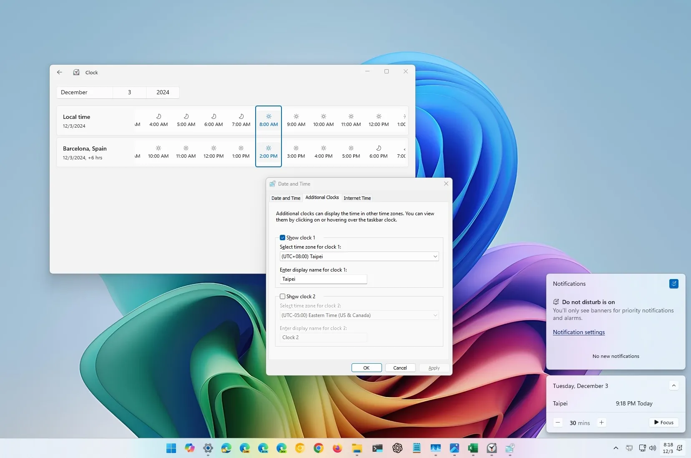The image size is (691, 458).
Task: Click the back arrow in the Clock app
Action: point(60,72)
